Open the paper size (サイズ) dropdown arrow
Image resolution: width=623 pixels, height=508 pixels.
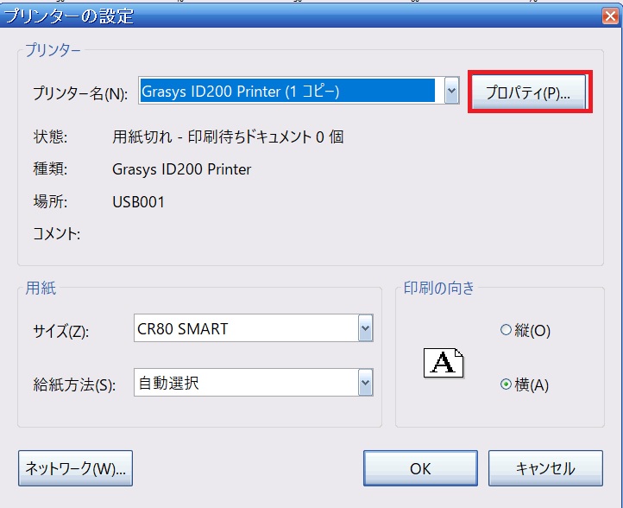coord(365,328)
